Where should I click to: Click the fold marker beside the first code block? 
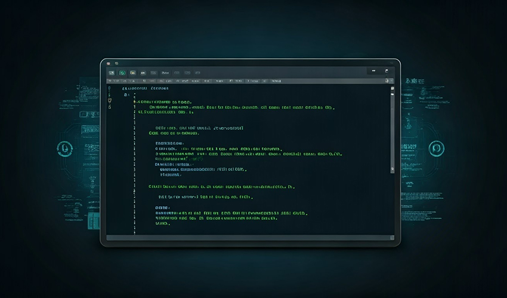click(x=135, y=102)
